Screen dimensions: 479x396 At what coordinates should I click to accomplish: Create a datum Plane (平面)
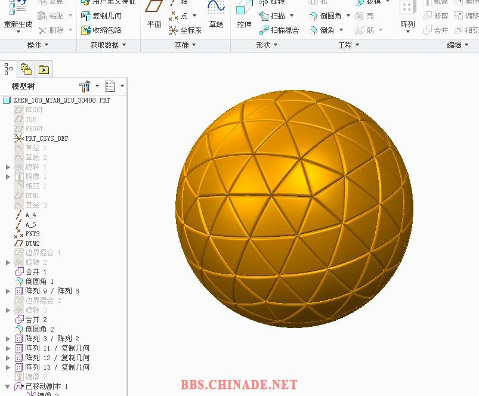(154, 14)
